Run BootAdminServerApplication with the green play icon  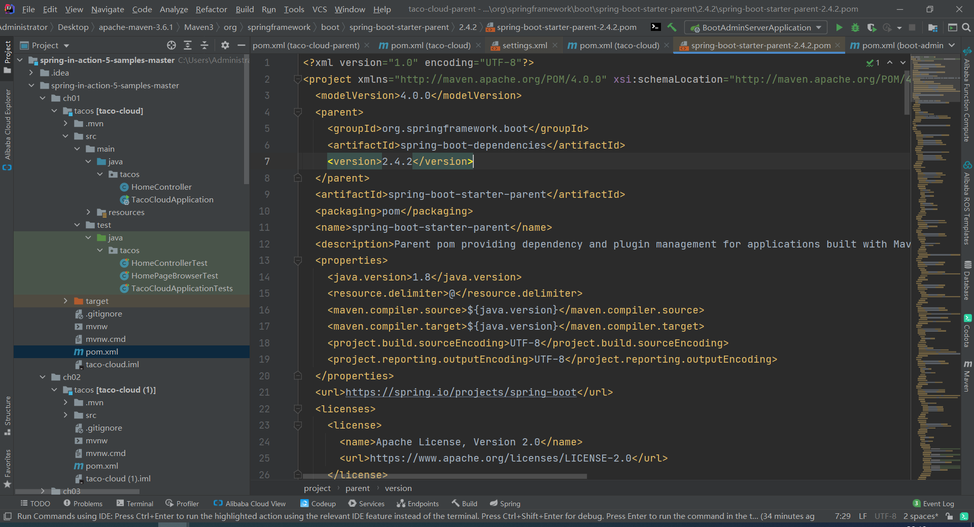pyautogui.click(x=839, y=27)
